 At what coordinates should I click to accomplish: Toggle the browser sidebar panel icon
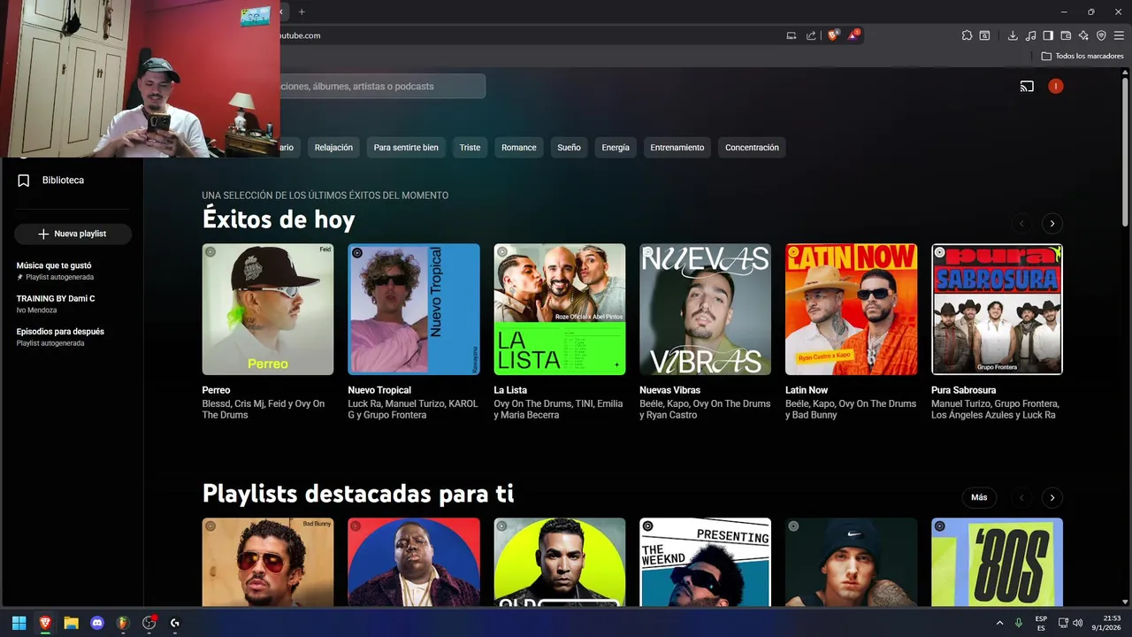coord(1048,35)
